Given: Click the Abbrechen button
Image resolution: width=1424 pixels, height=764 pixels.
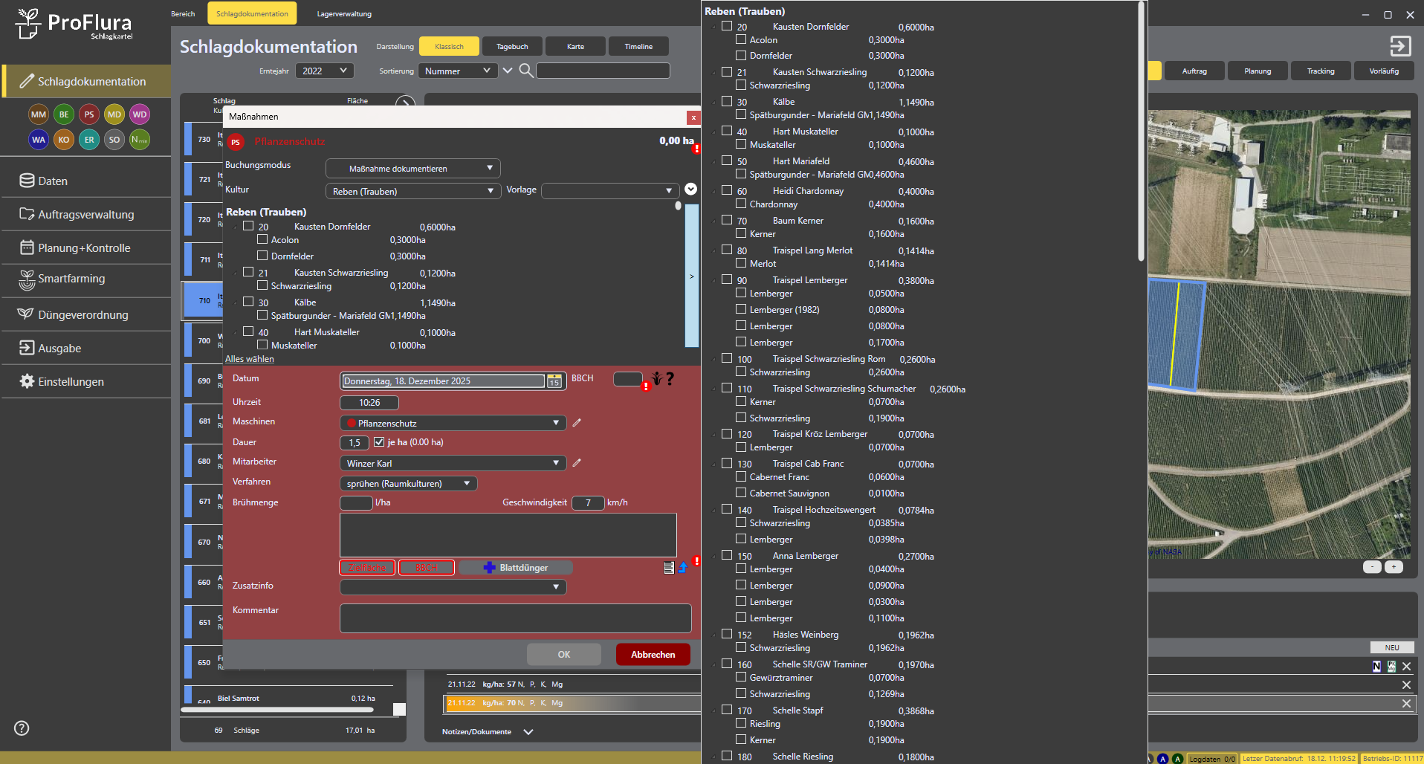Looking at the screenshot, I should point(653,655).
